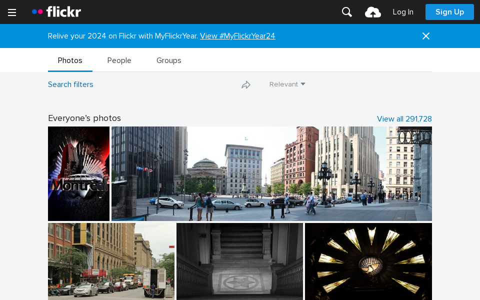Open the View #MyFlickrYear24 link
This screenshot has width=480, height=300.
pos(237,36)
